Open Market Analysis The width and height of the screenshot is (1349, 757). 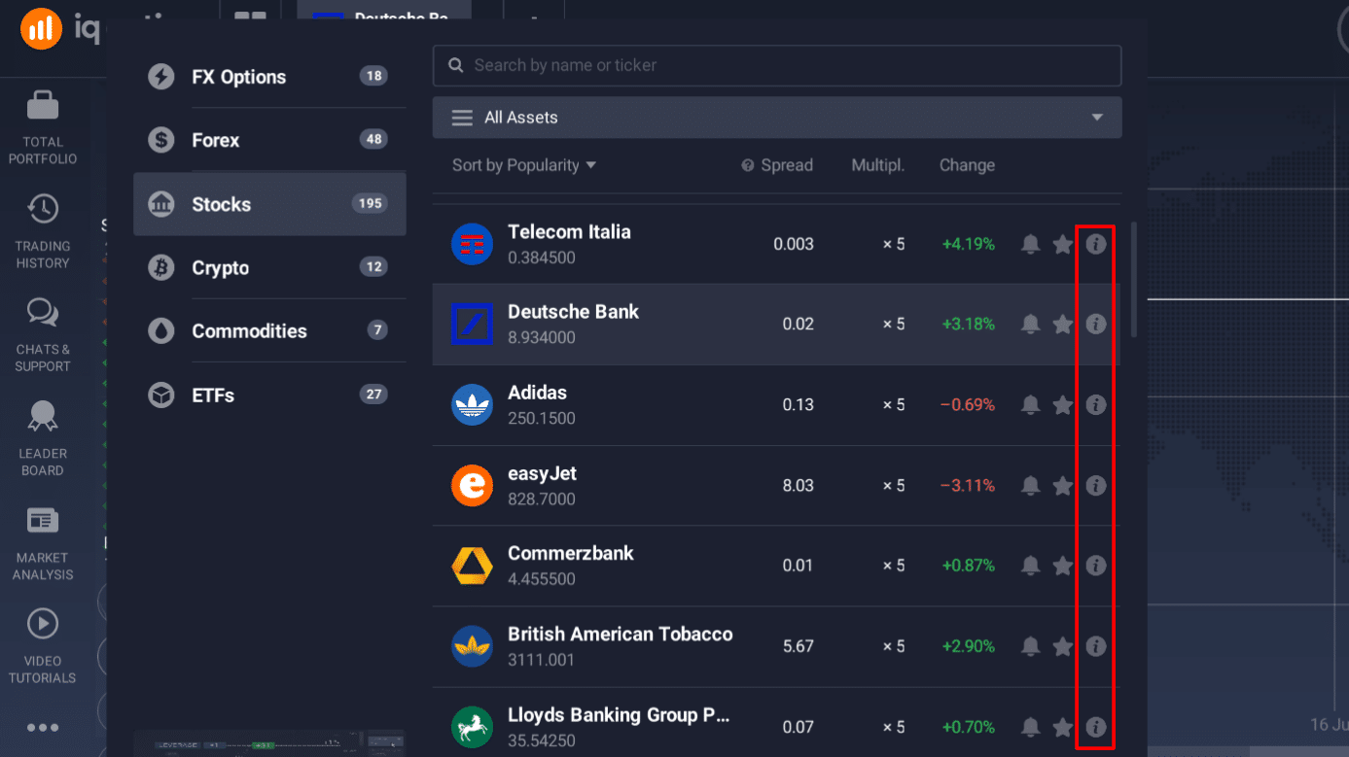(x=42, y=541)
